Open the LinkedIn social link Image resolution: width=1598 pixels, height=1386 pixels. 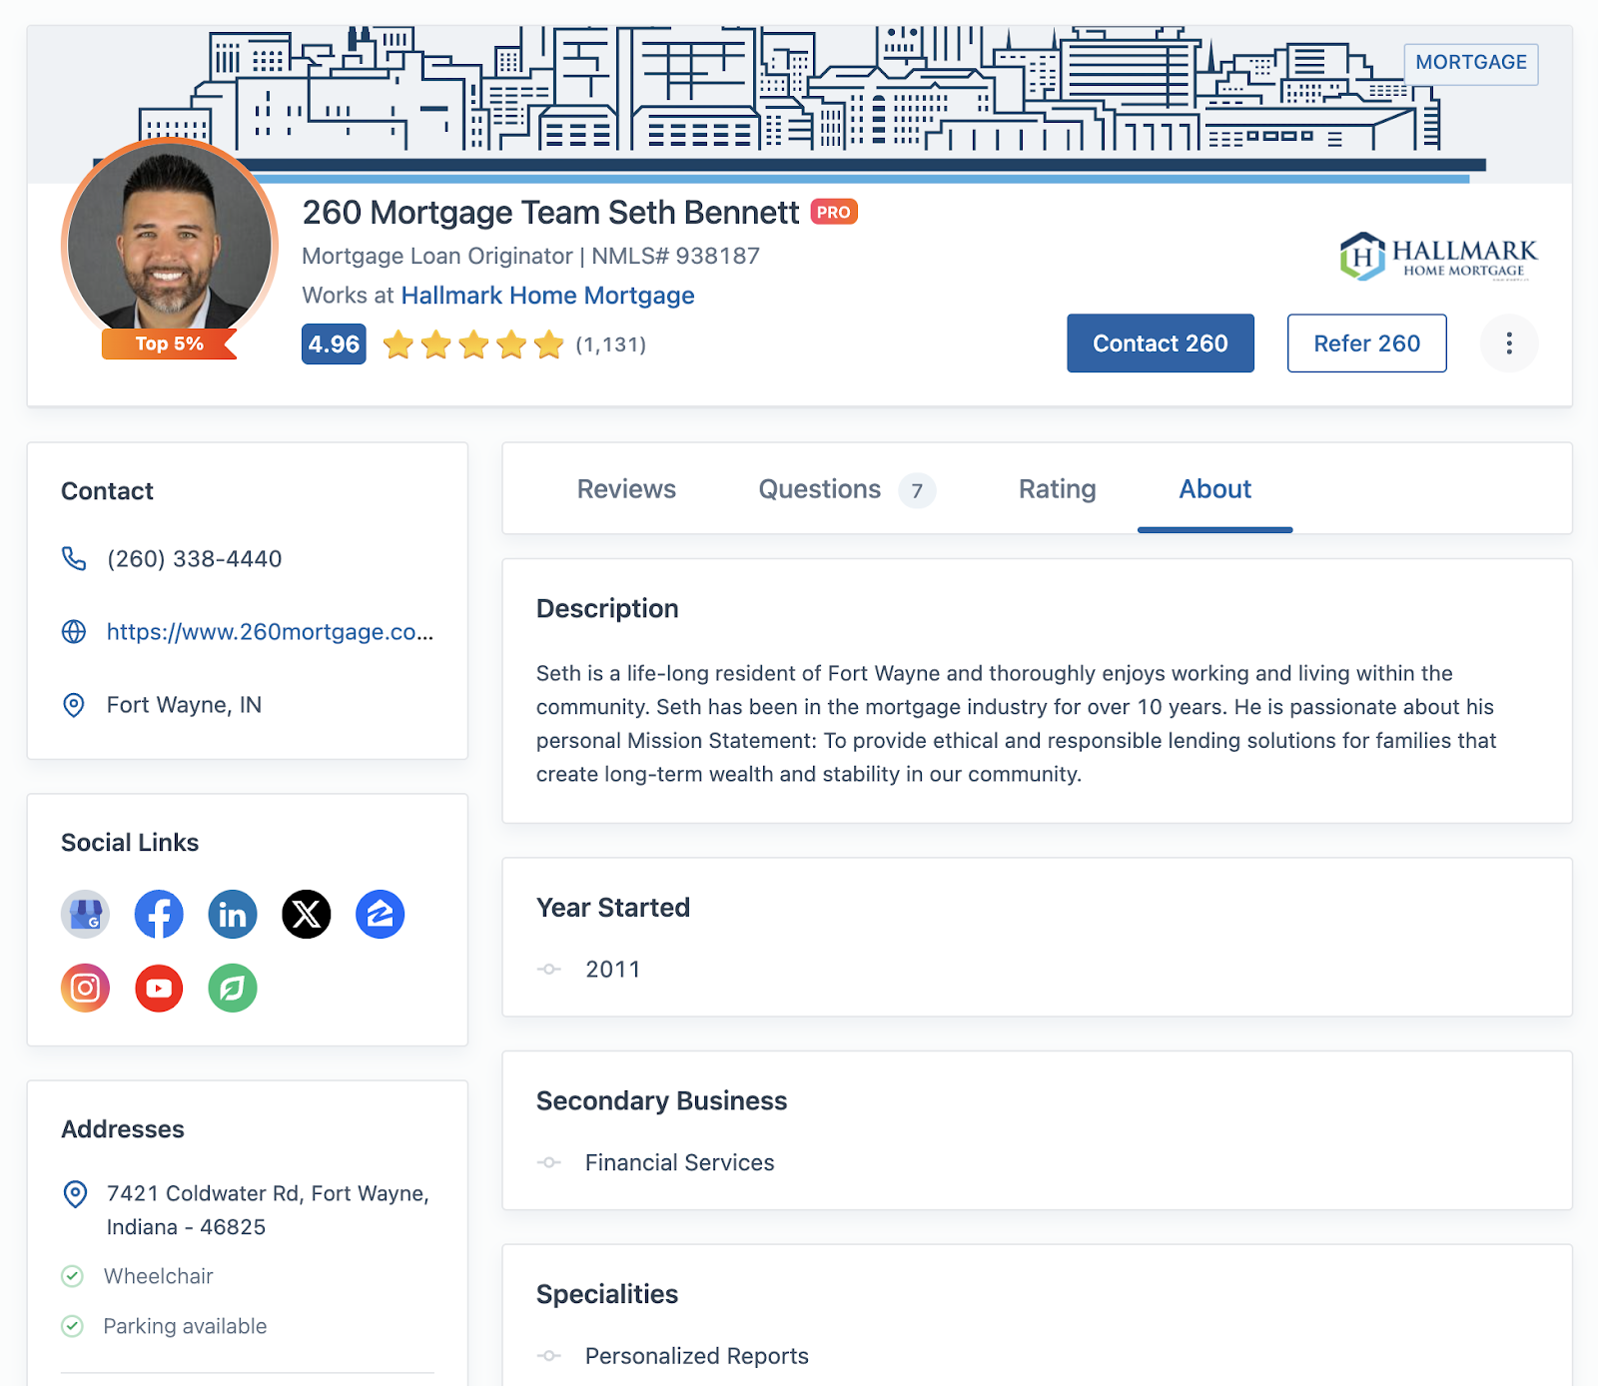click(233, 914)
